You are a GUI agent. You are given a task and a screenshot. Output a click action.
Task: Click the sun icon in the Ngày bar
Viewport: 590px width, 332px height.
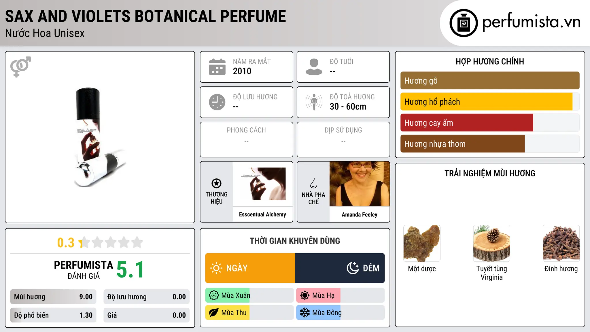click(x=216, y=268)
